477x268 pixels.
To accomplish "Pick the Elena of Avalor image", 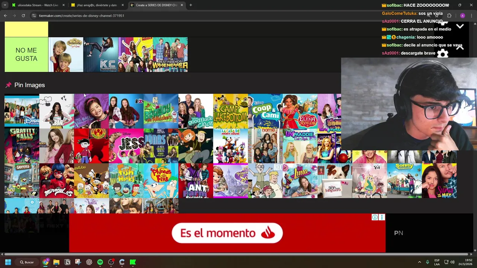I will [300, 111].
